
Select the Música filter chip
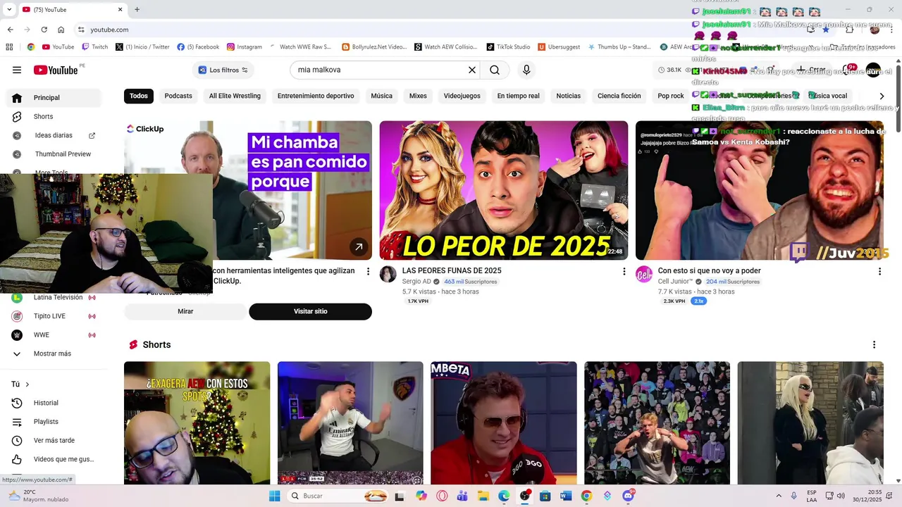pyautogui.click(x=381, y=96)
